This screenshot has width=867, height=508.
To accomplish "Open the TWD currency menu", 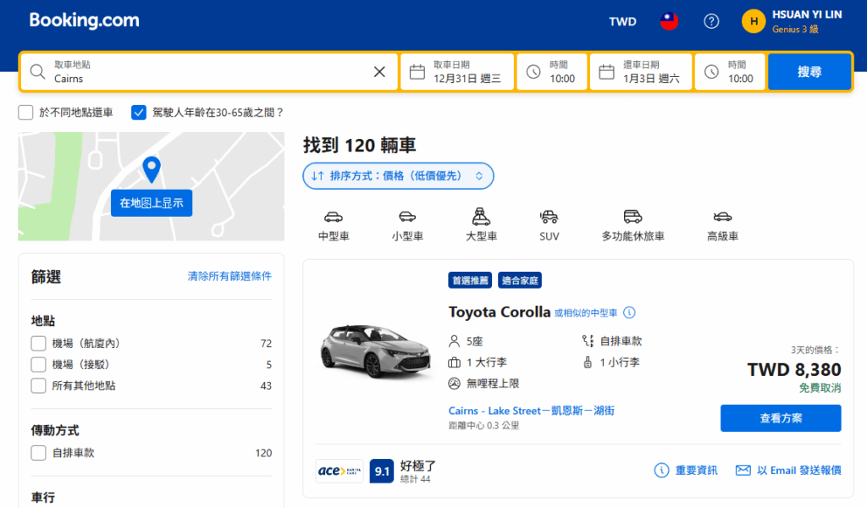I will [622, 21].
